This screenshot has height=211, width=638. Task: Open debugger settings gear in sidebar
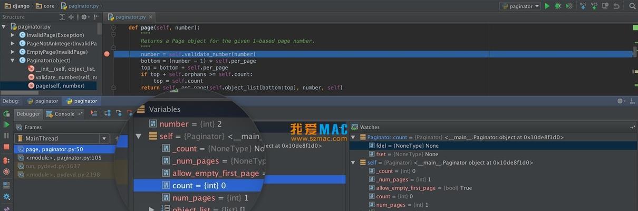(6, 197)
